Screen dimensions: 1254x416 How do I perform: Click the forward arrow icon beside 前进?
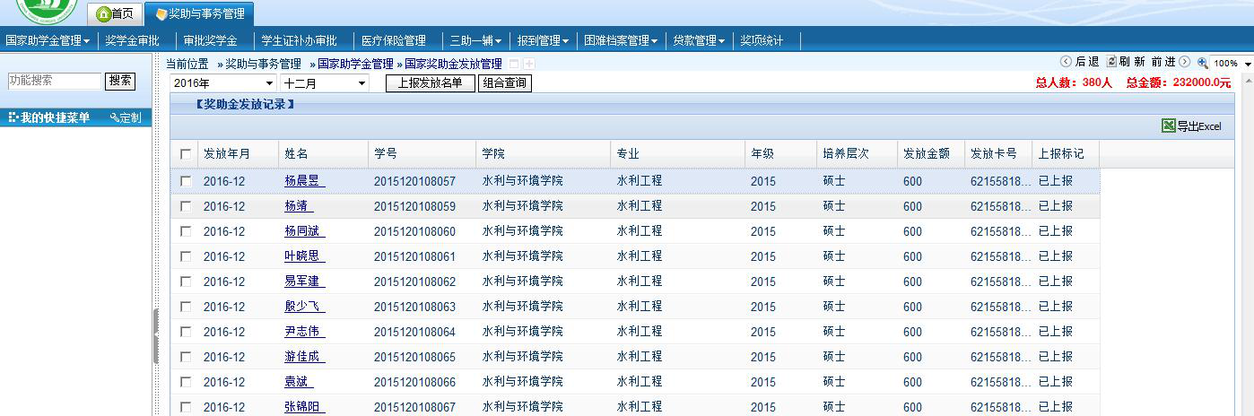point(1184,62)
